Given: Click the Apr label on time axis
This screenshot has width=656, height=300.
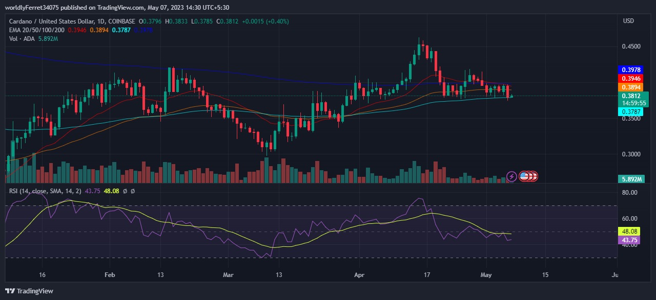Looking at the screenshot, I should click(x=360, y=275).
